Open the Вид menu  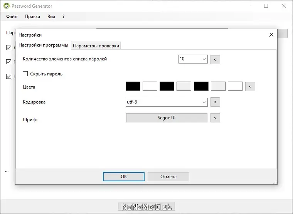(51, 17)
